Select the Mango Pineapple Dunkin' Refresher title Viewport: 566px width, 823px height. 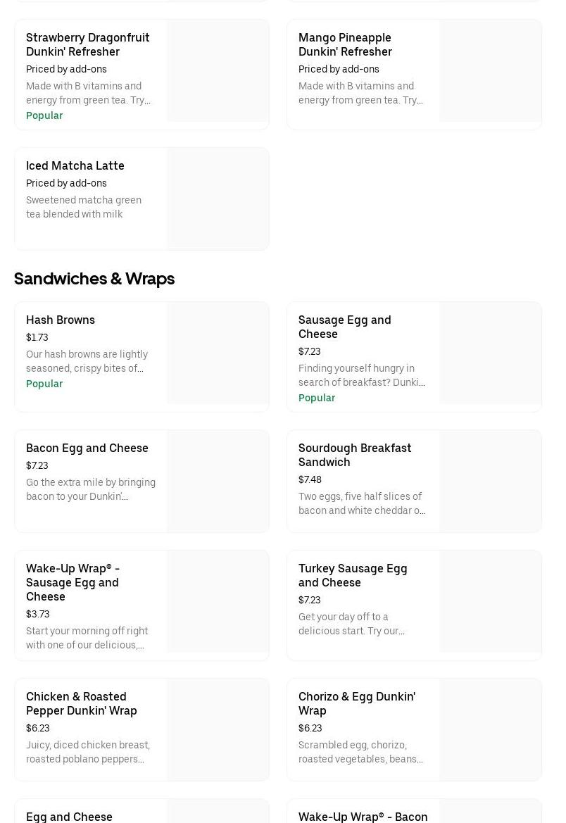tap(345, 44)
